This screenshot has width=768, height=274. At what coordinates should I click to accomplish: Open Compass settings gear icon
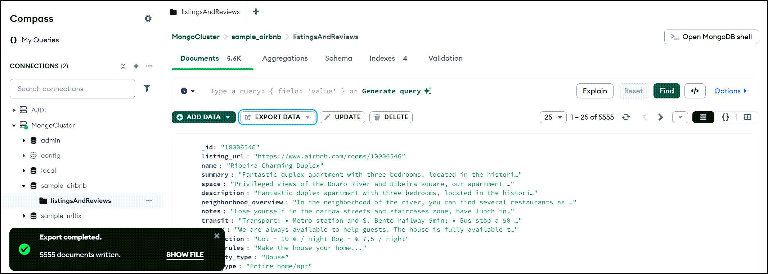[x=148, y=18]
